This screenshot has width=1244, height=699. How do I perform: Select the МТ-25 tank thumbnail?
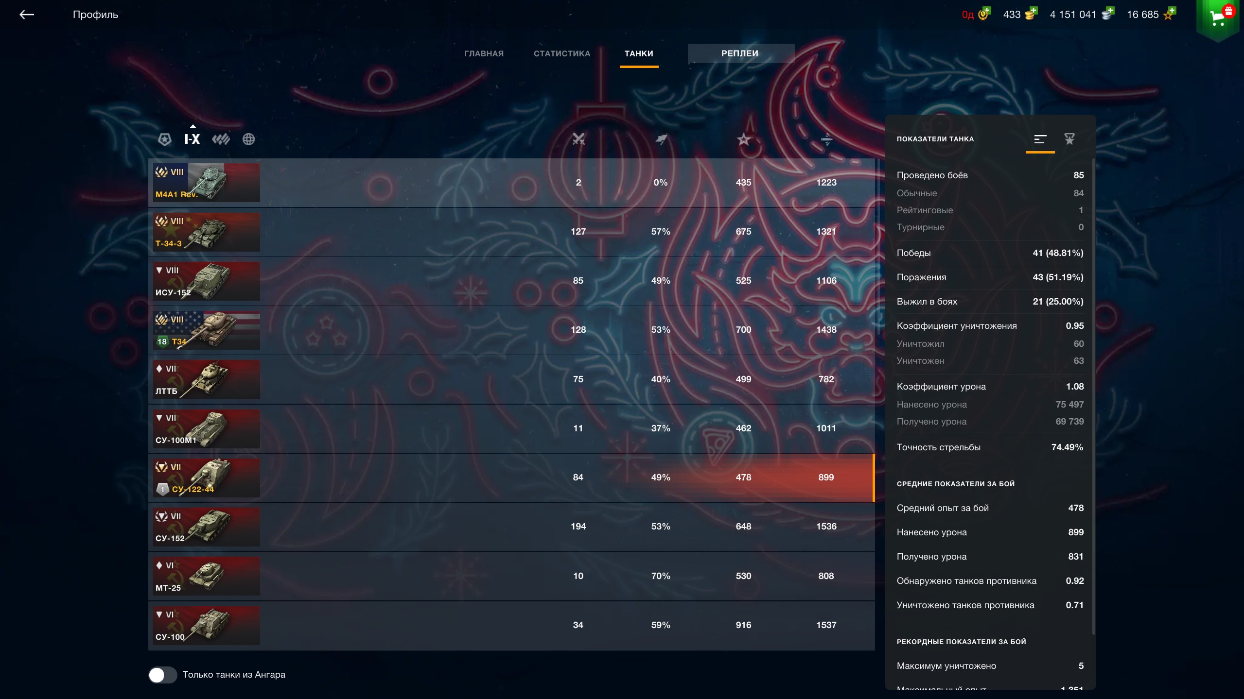pyautogui.click(x=207, y=576)
